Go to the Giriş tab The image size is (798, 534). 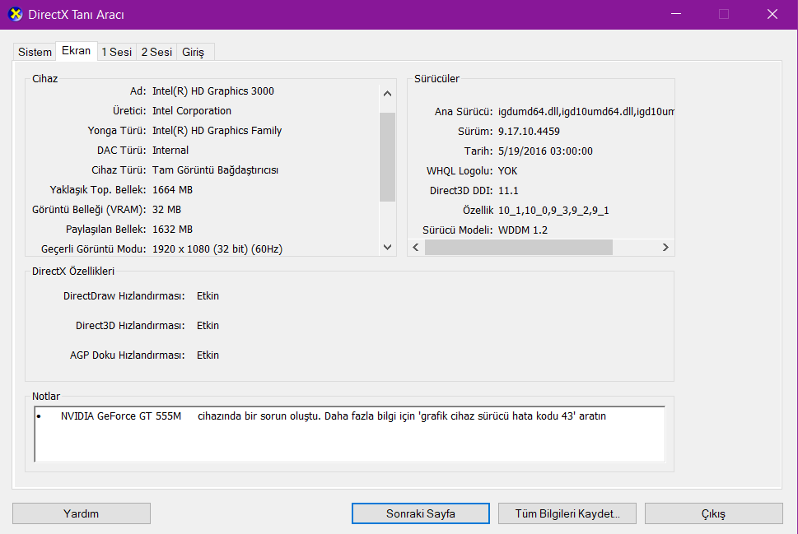click(194, 52)
